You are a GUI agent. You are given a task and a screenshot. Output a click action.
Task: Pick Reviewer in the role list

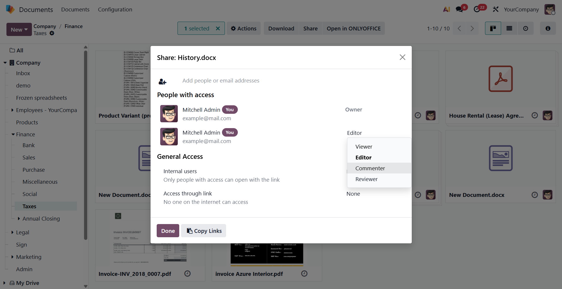tap(366, 179)
